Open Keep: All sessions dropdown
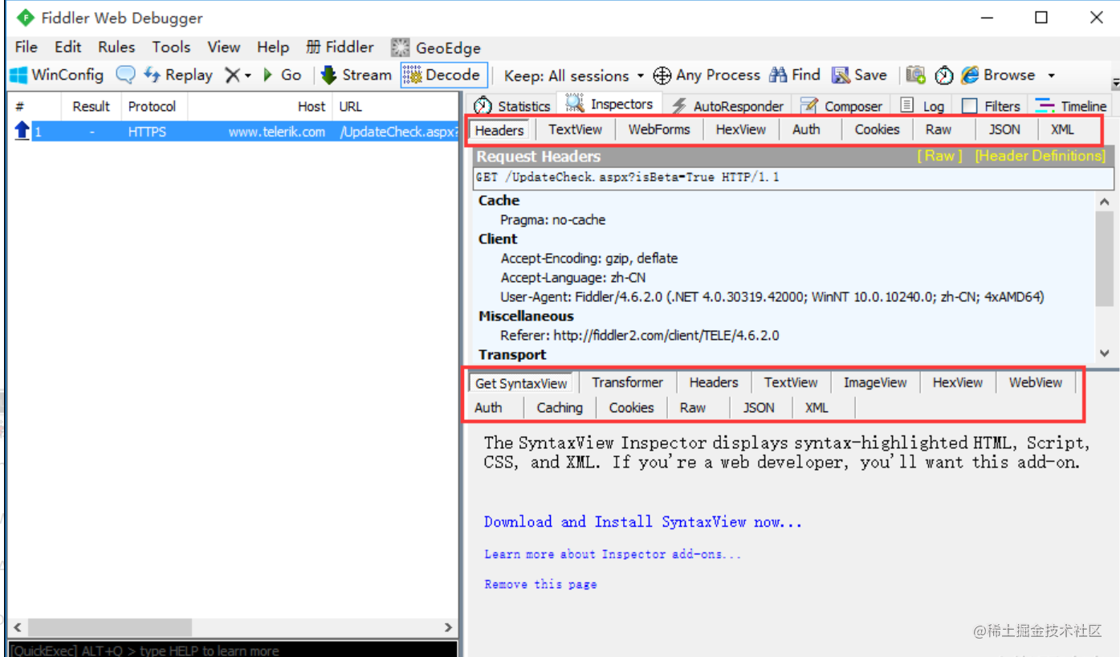This screenshot has height=657, width=1120. (574, 76)
